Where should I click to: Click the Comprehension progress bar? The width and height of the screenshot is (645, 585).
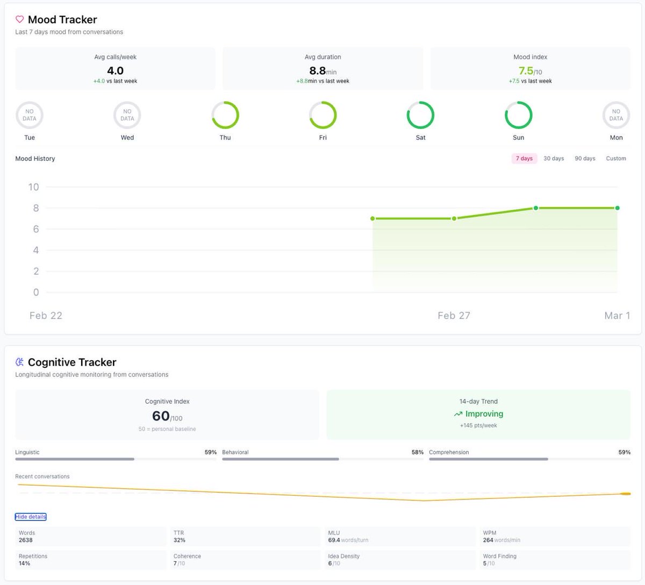point(529,459)
